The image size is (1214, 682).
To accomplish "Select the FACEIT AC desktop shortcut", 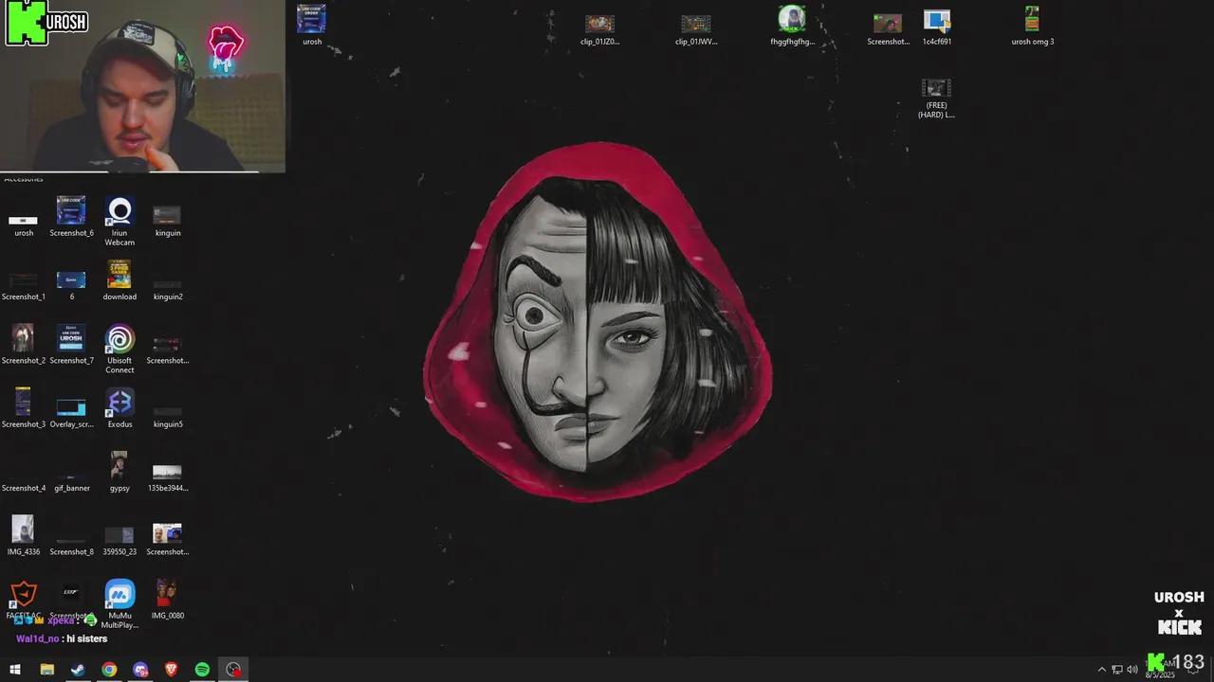I will (x=23, y=601).
